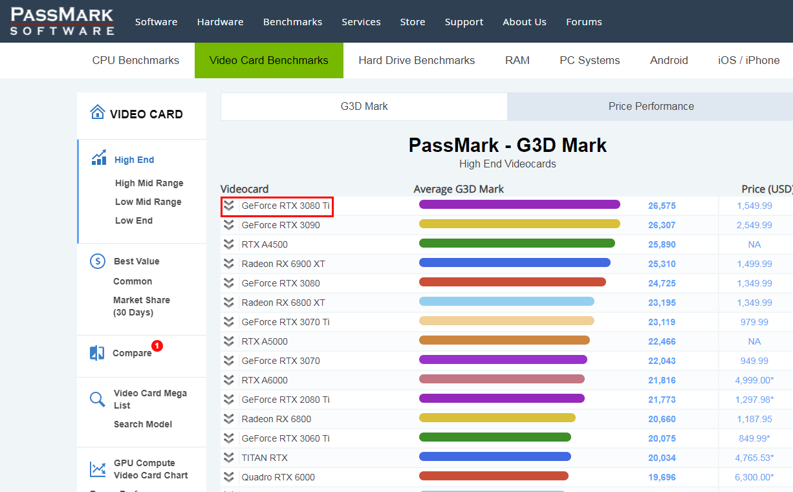Click the Radeon RX 6800 XT light blue bar

pyautogui.click(x=506, y=301)
